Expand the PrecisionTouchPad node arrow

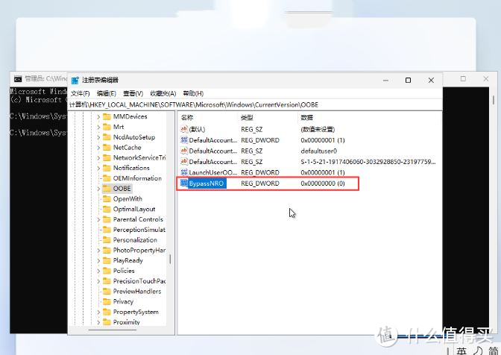(x=98, y=281)
